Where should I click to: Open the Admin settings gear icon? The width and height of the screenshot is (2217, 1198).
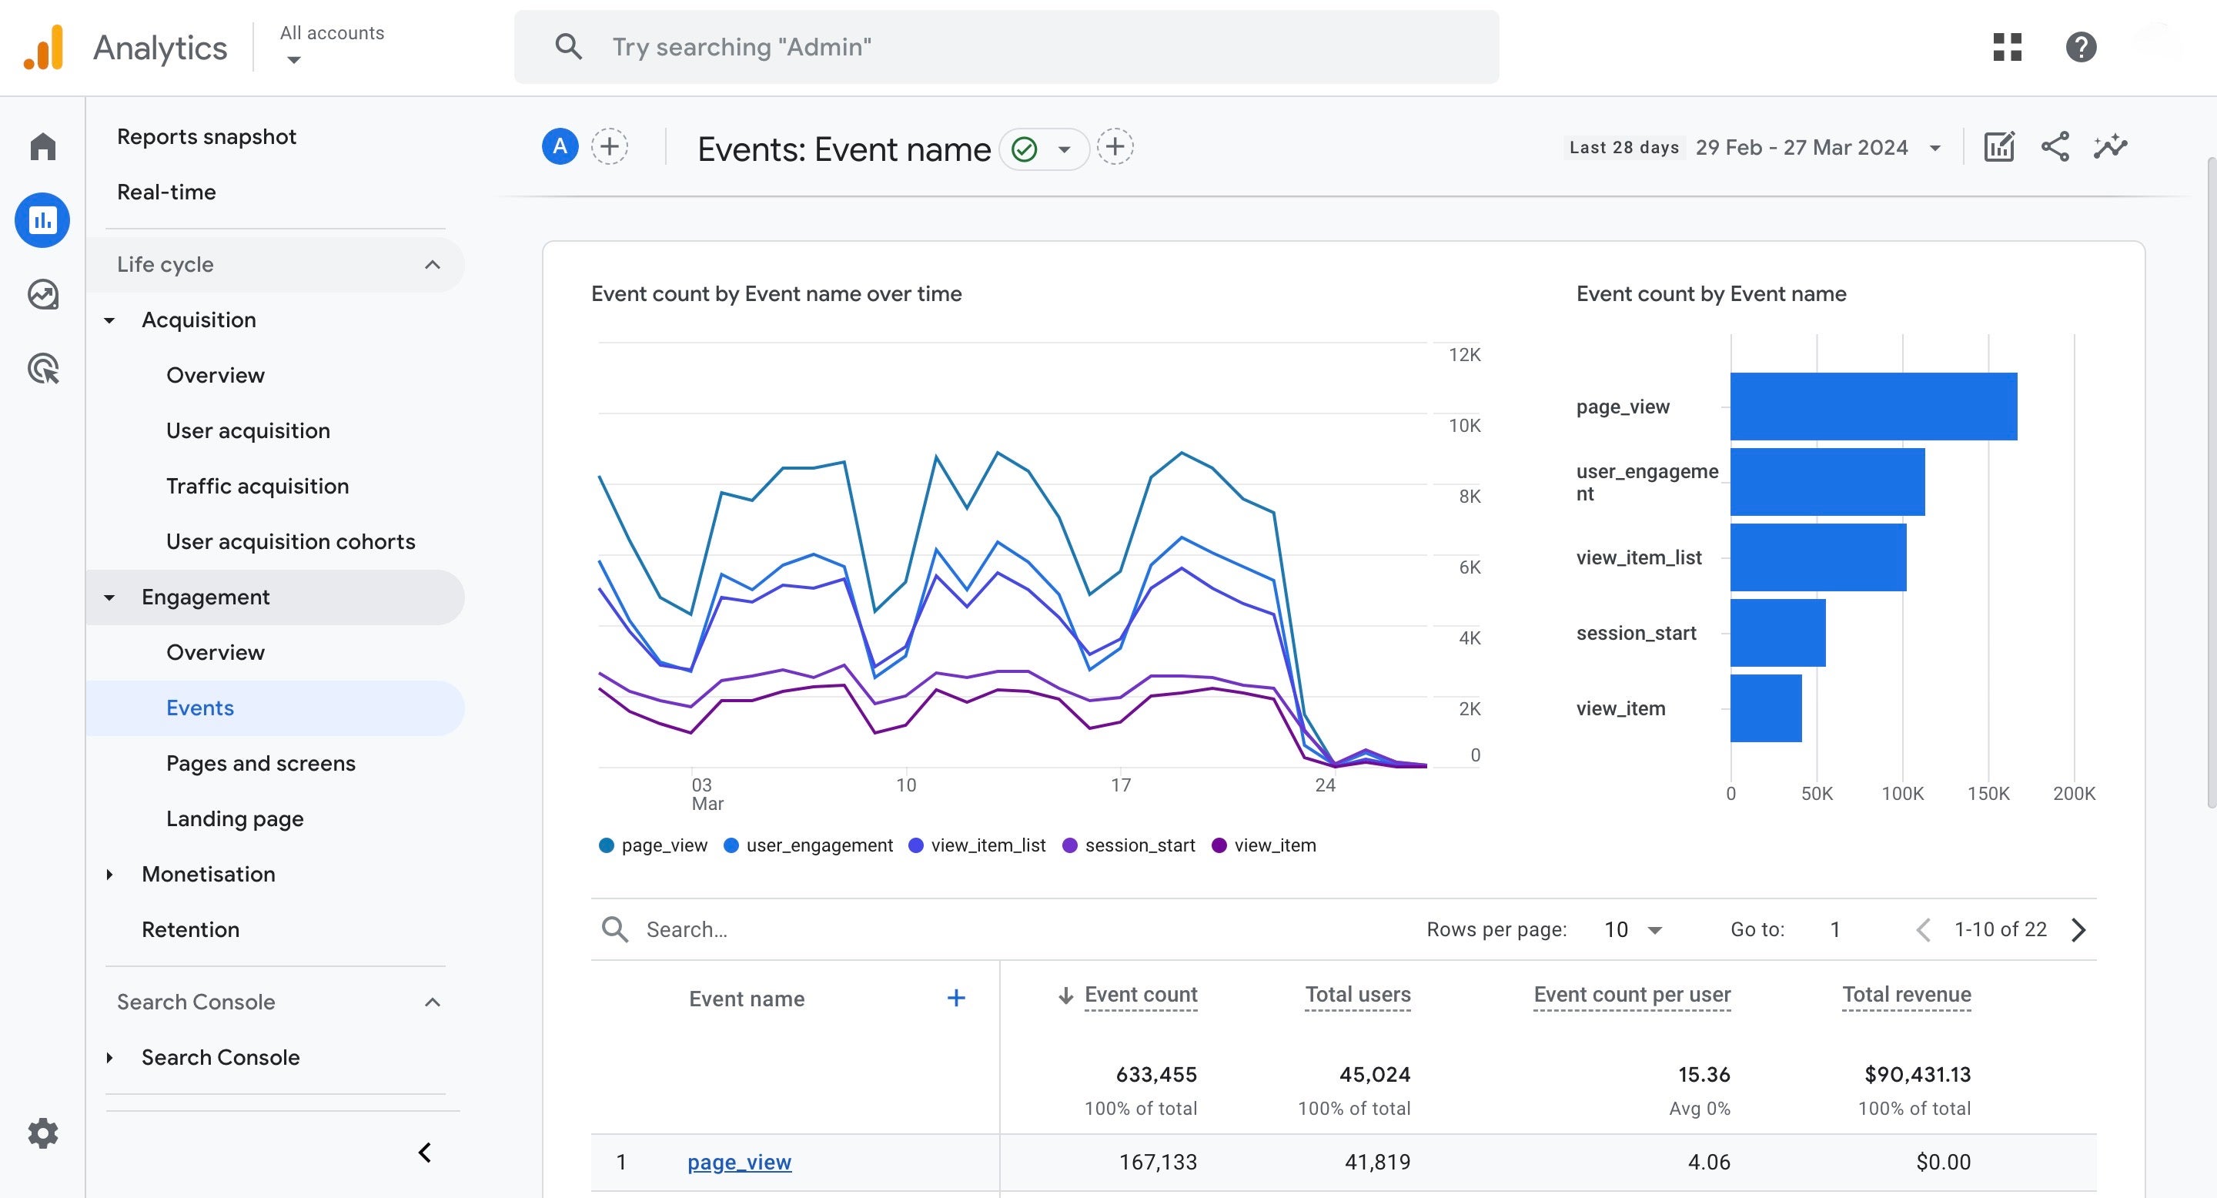(42, 1133)
